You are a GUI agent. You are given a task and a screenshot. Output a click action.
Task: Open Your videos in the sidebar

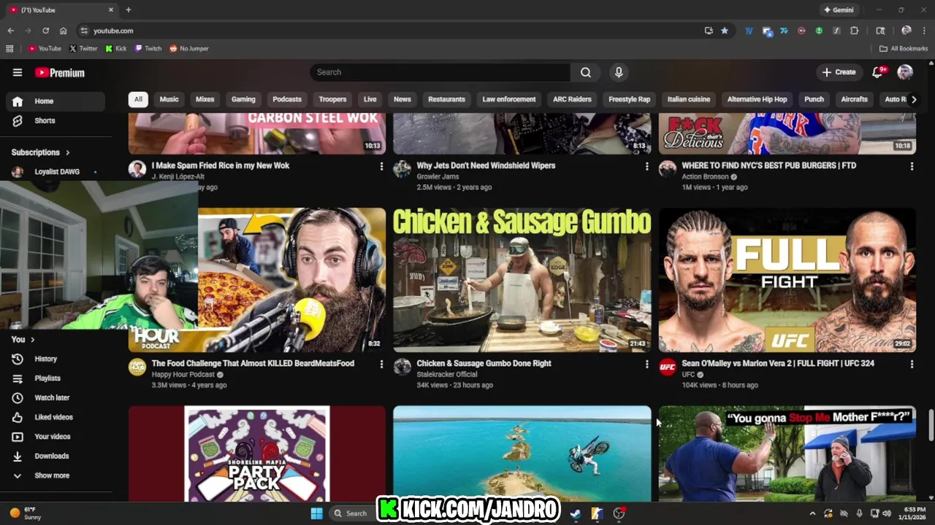pyautogui.click(x=56, y=437)
